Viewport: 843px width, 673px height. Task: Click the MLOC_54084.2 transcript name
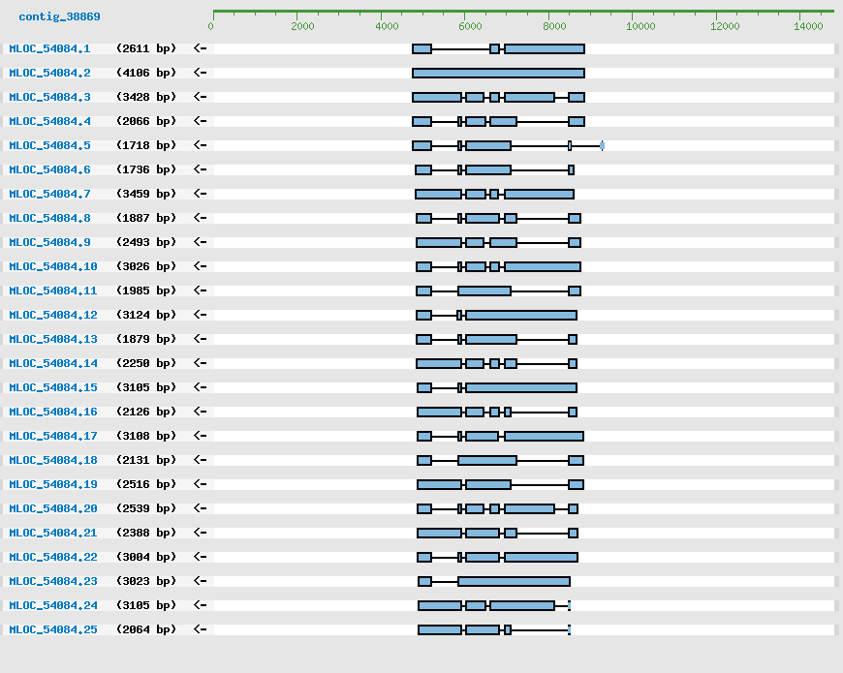click(49, 73)
